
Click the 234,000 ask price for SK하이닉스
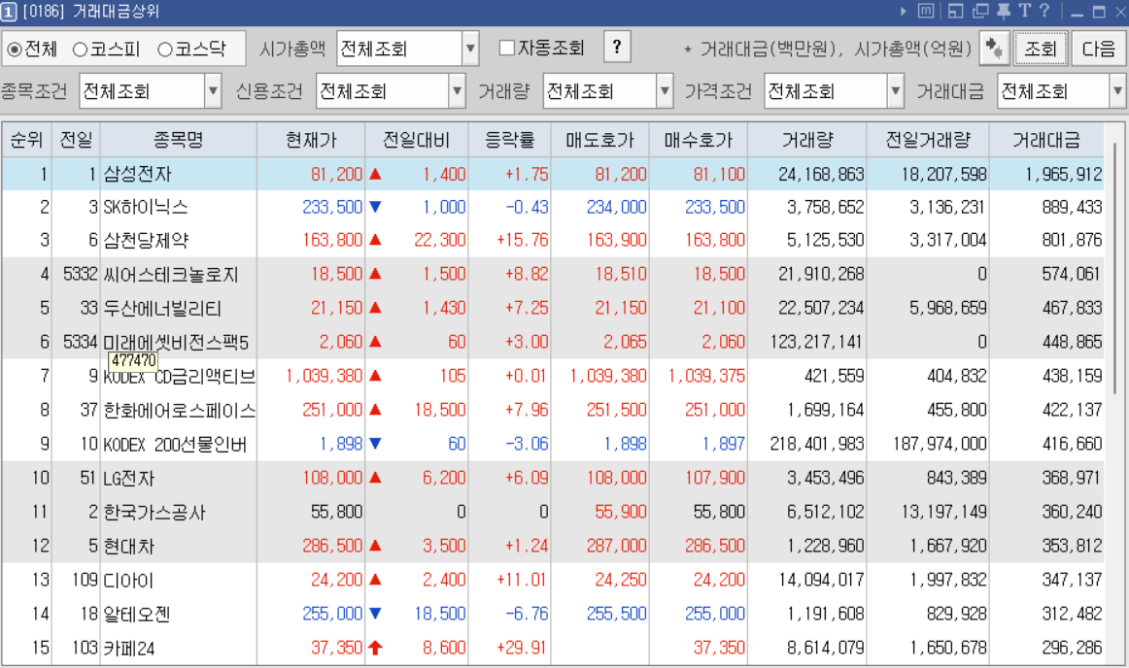pos(616,207)
